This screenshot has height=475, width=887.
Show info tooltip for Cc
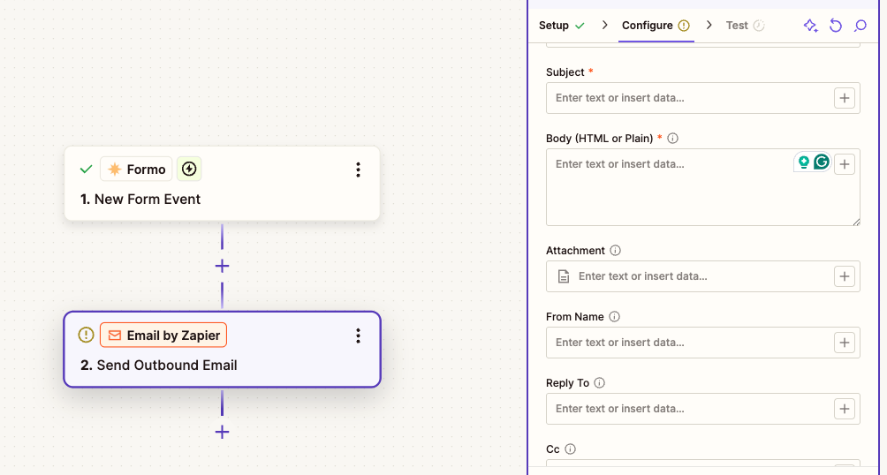pos(570,449)
